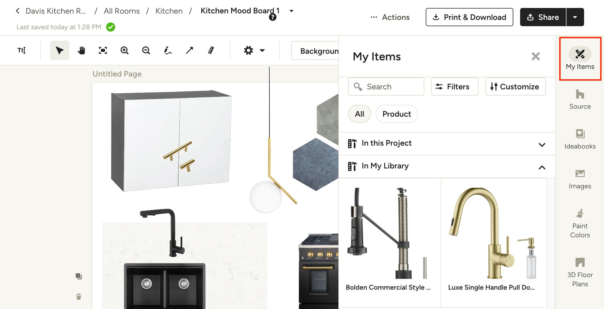Screen dimensions: 604x309
Task: Open the settings gear dropdown
Action: point(254,50)
